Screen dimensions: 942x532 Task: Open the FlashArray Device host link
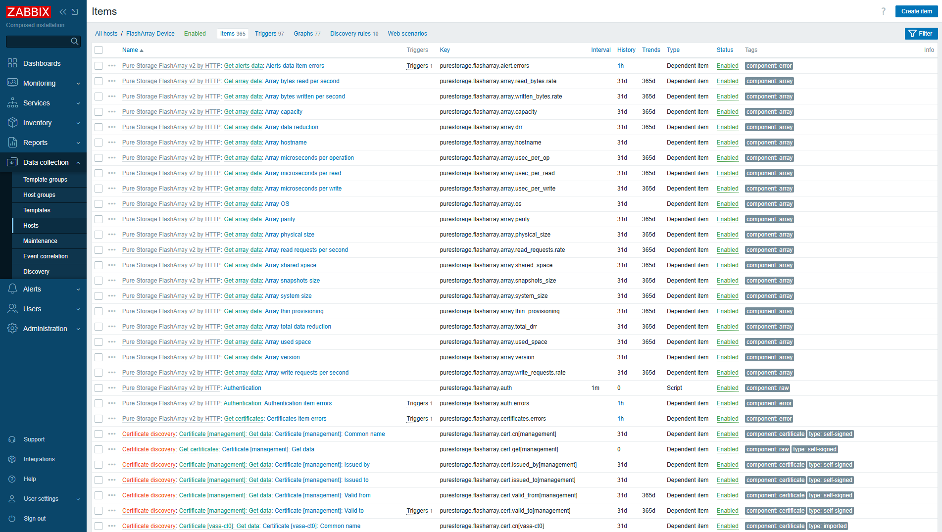[150, 34]
